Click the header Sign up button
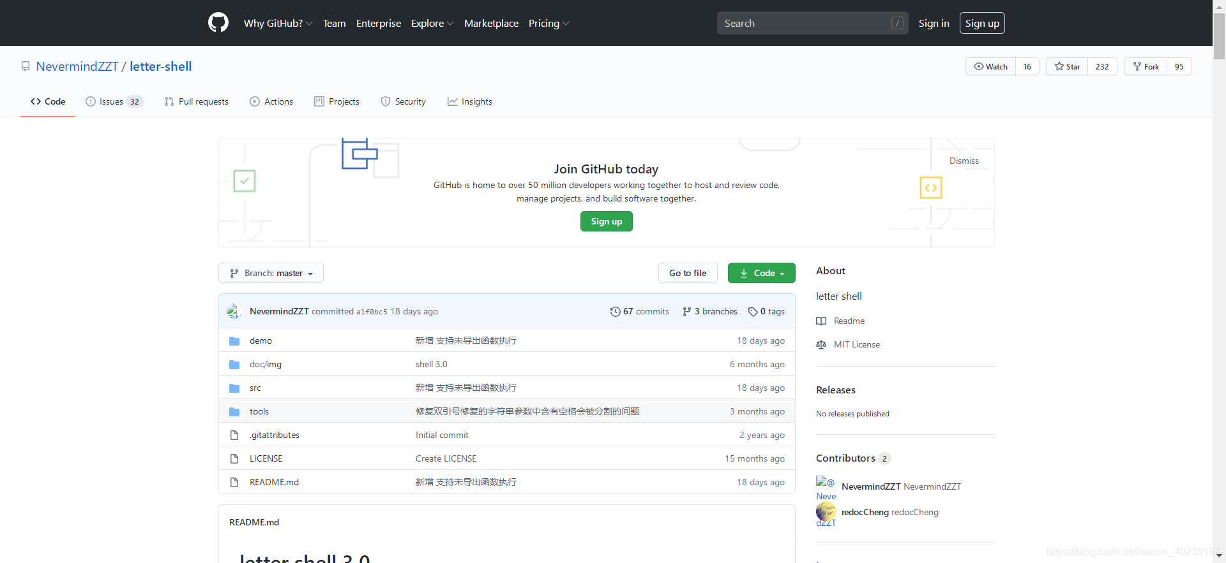Screen dimensions: 1226x563 click(x=982, y=23)
